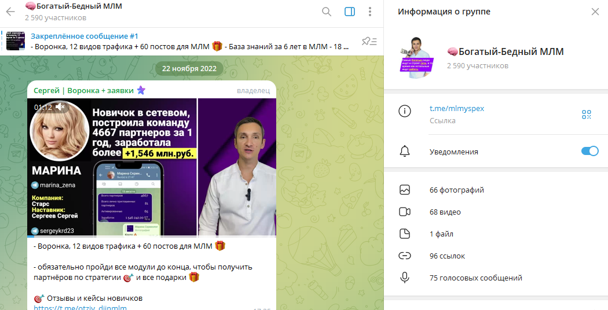Open search in the chat
Image resolution: width=608 pixels, height=310 pixels.
(x=327, y=12)
